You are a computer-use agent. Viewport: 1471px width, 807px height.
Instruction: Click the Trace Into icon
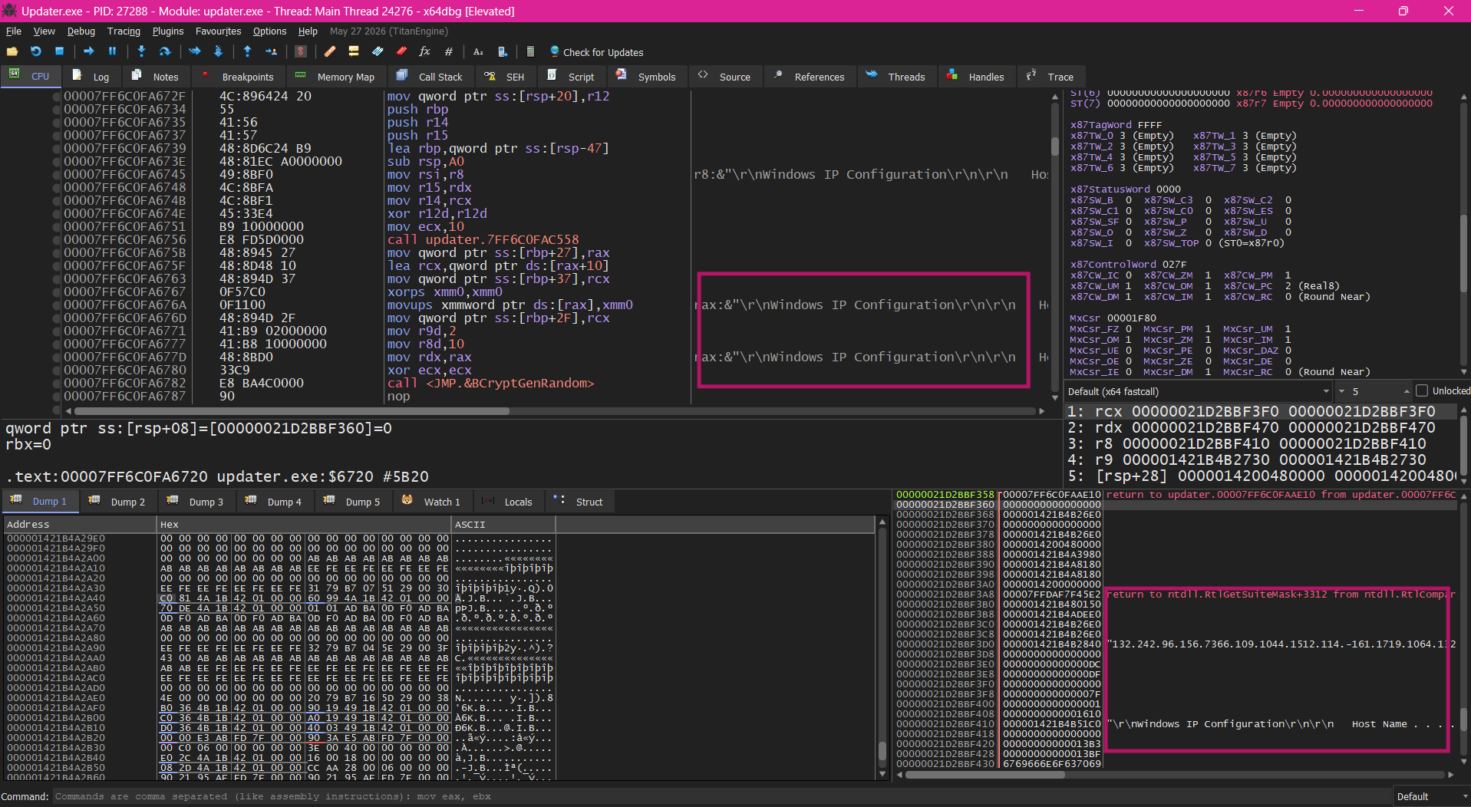point(194,51)
